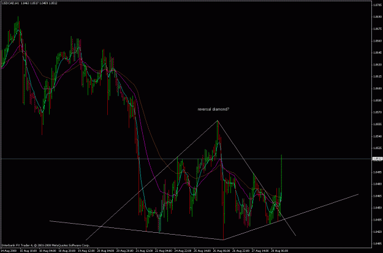
Task: Click the 1.0525 price axis label
Action: [377, 148]
